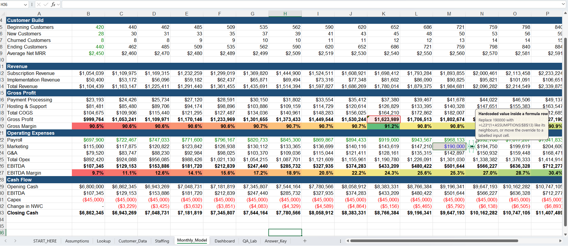Select column header H

[x=285, y=14]
